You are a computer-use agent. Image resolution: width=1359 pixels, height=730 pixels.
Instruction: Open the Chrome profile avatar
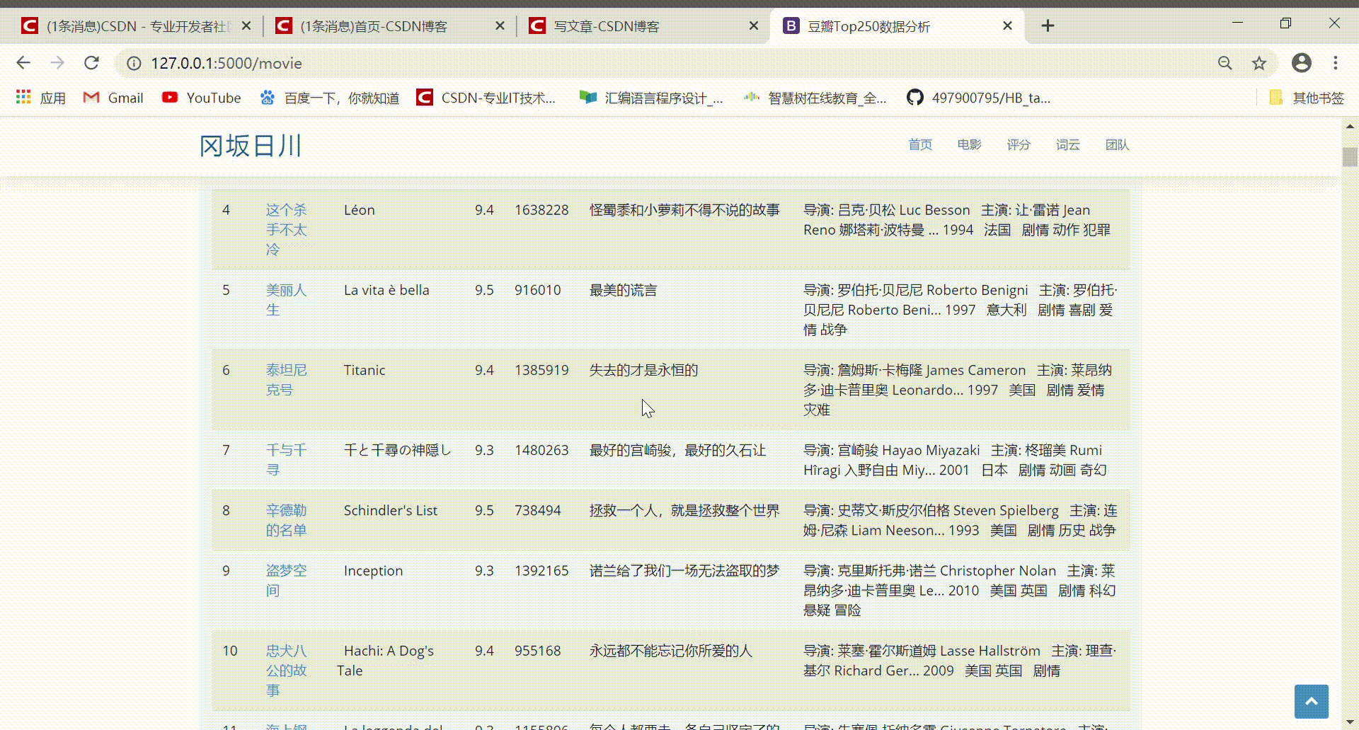point(1302,63)
